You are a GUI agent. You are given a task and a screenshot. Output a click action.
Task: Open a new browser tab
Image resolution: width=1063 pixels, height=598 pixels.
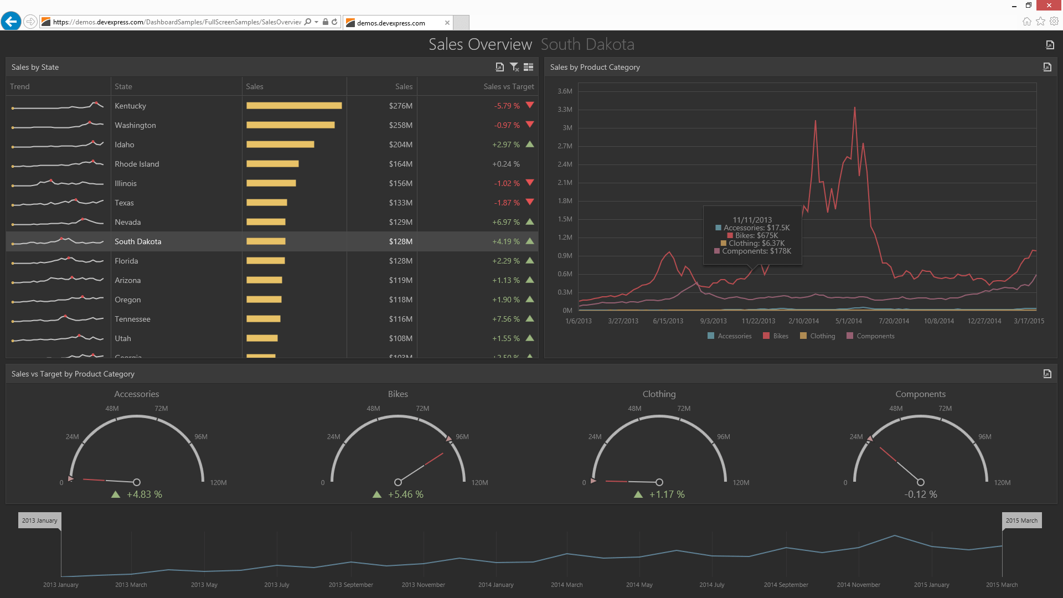461,23
